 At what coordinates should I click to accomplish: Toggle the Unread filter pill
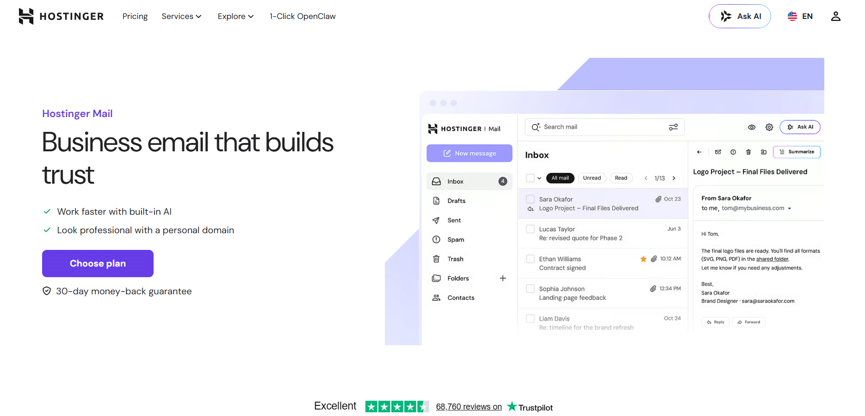592,178
